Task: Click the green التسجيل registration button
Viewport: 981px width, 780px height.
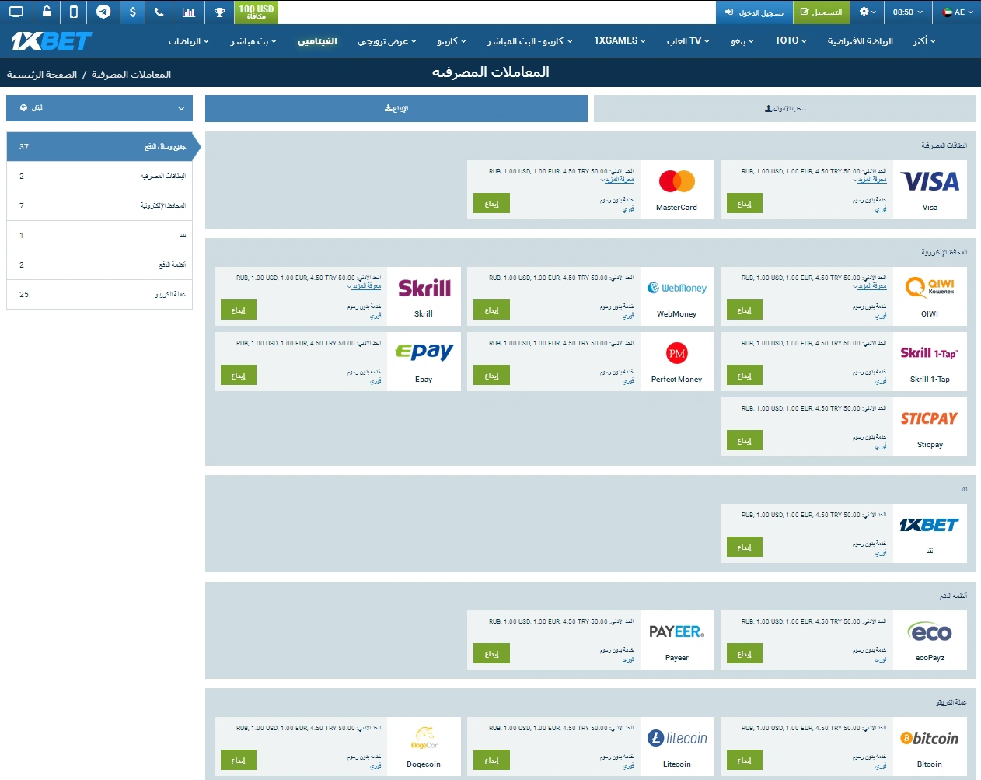Action: click(822, 12)
